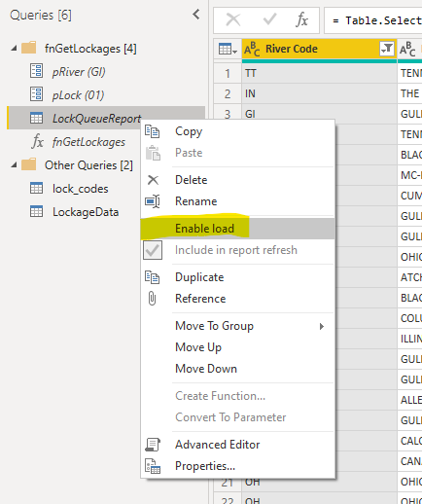Open Properties... from the context menu
Image resolution: width=422 pixels, height=504 pixels.
[x=237, y=466]
